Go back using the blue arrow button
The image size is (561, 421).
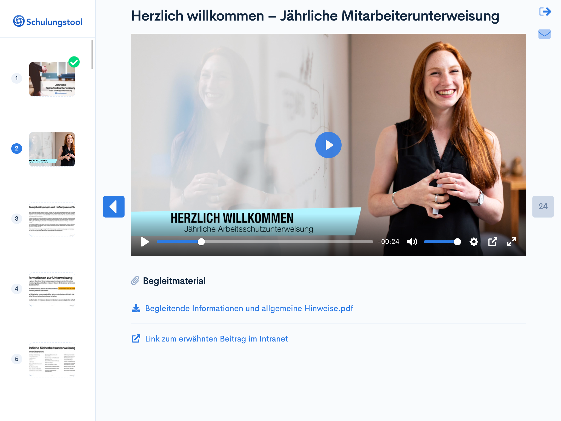114,207
